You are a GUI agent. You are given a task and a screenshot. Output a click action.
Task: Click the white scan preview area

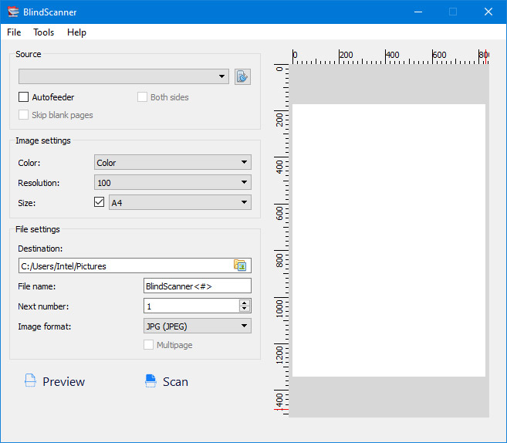388,240
